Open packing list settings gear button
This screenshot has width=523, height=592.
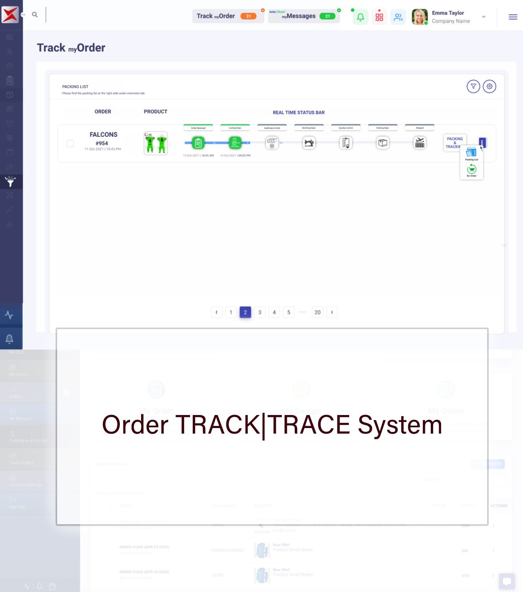[x=489, y=86]
